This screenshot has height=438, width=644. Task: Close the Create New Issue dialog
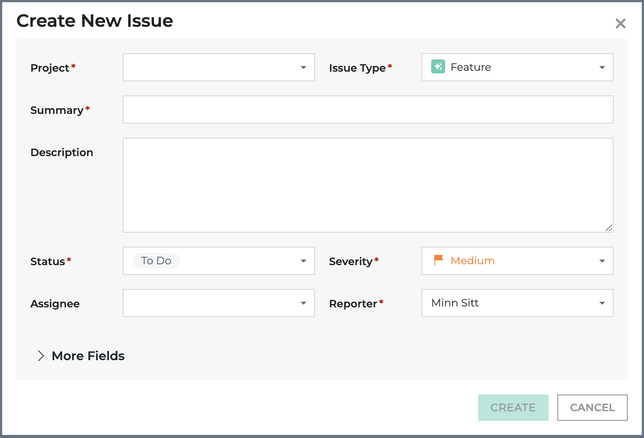(x=620, y=24)
